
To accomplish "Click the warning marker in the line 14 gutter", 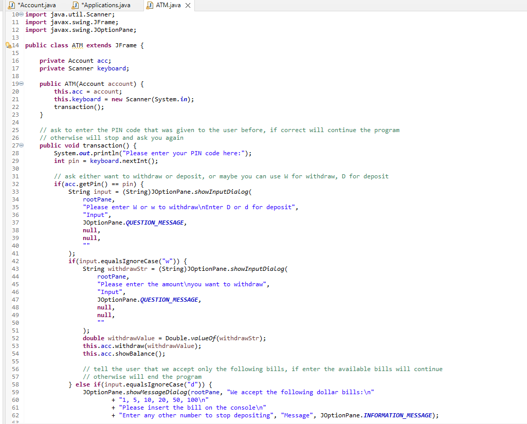I will tap(10, 46).
